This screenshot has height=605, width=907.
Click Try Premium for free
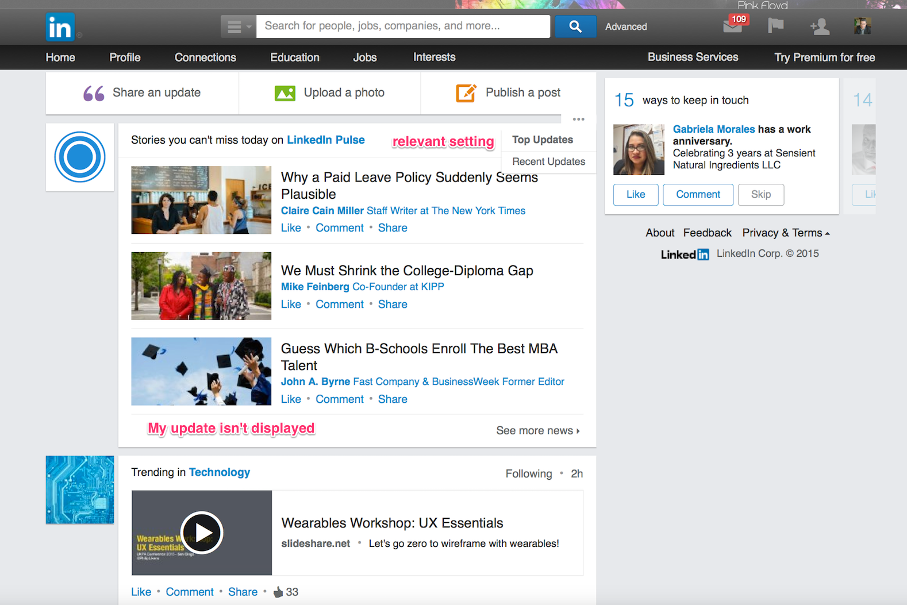(824, 57)
